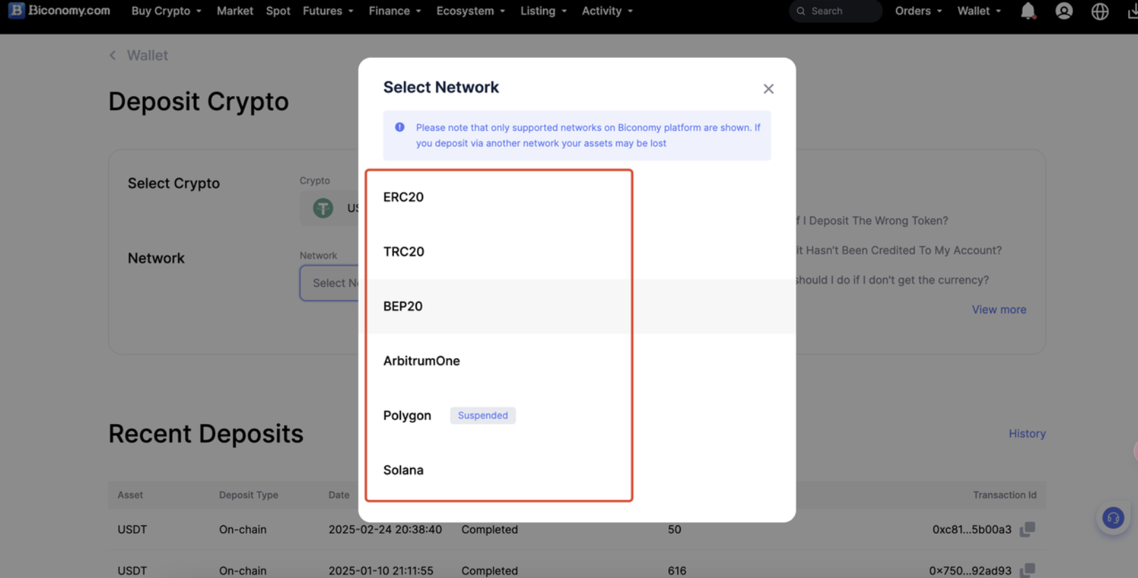Copy transaction ID 0xc81...5b00a3
This screenshot has width=1138, height=578.
tap(1027, 529)
